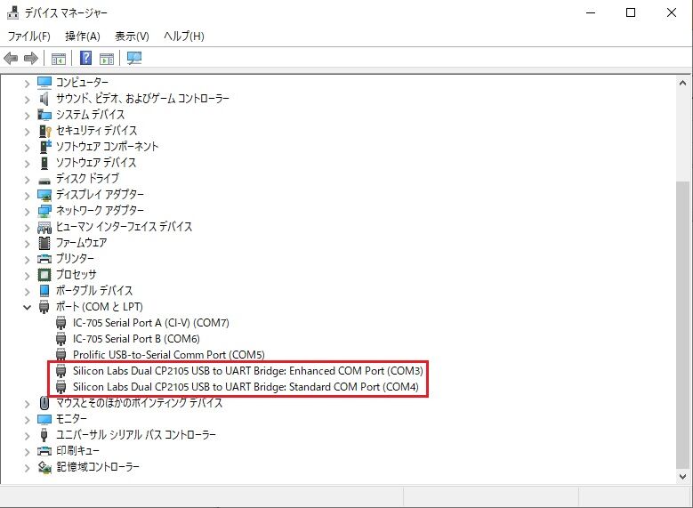
Task: Expand the モニター node
Action: tap(27, 420)
